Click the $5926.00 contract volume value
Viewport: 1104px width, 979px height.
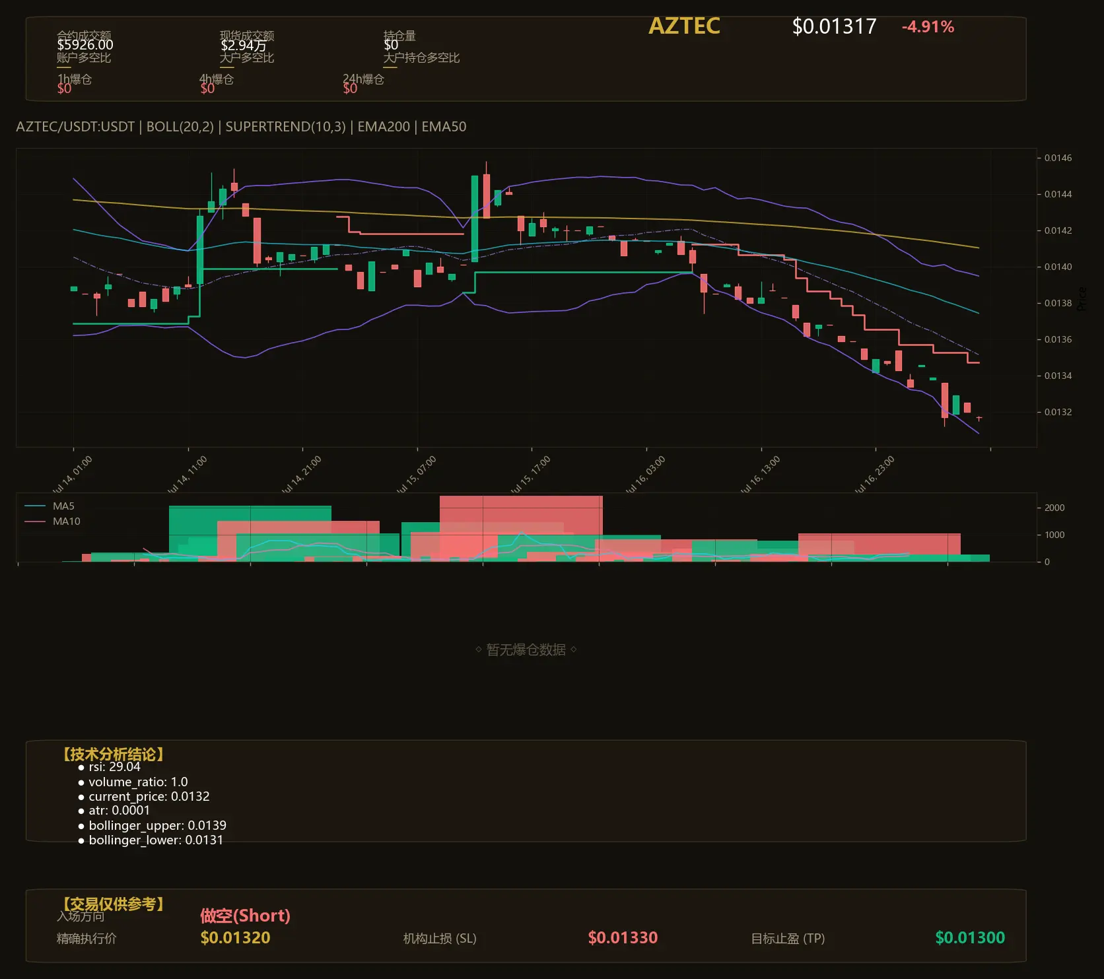(85, 45)
